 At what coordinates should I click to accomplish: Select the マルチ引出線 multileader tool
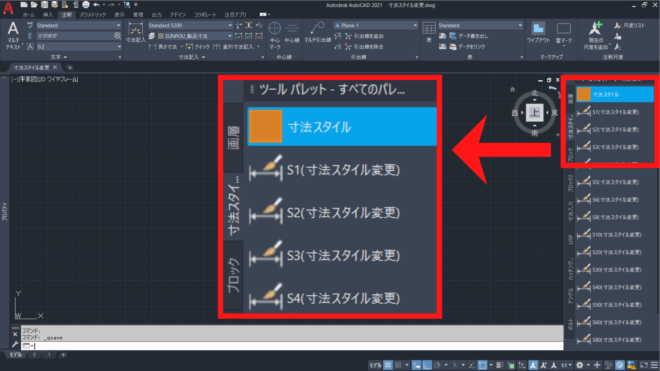click(x=317, y=33)
